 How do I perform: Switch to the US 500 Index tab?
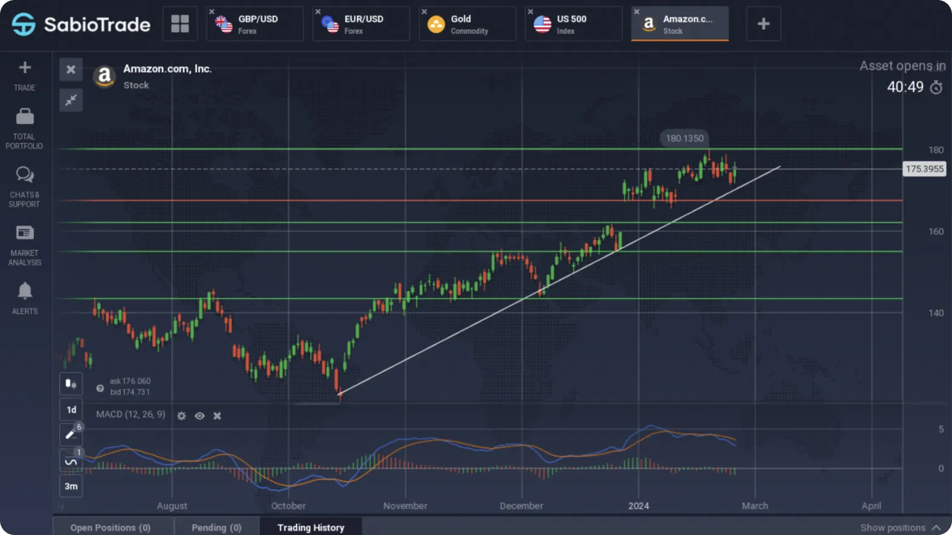tap(574, 24)
